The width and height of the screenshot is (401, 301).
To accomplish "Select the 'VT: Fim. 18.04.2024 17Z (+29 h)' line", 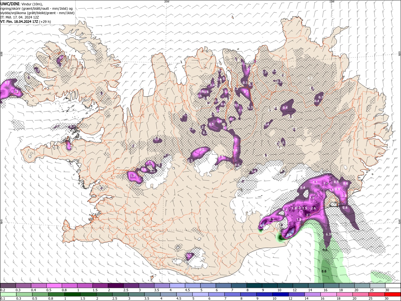I will [26, 22].
